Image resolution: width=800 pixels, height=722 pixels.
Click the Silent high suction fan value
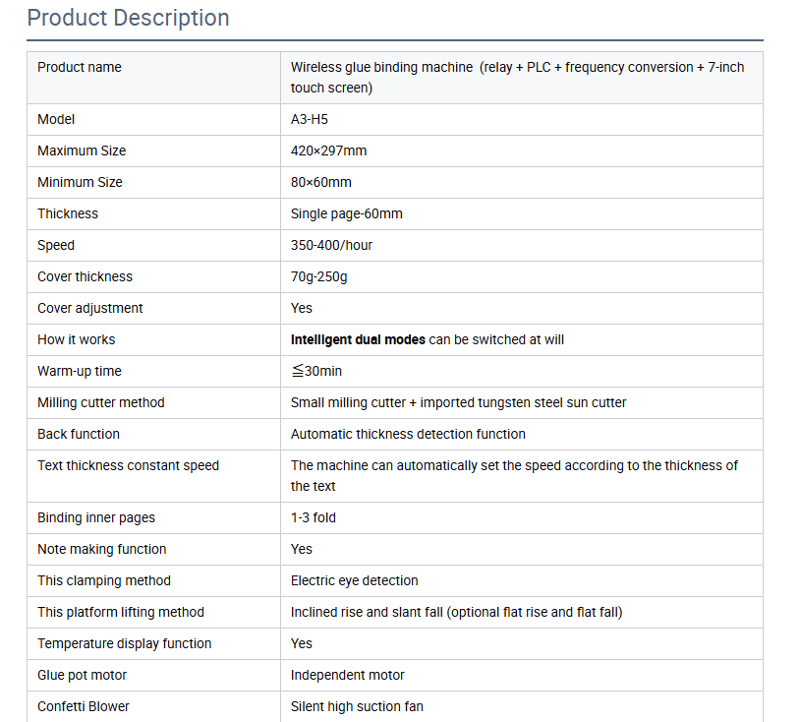click(x=357, y=706)
